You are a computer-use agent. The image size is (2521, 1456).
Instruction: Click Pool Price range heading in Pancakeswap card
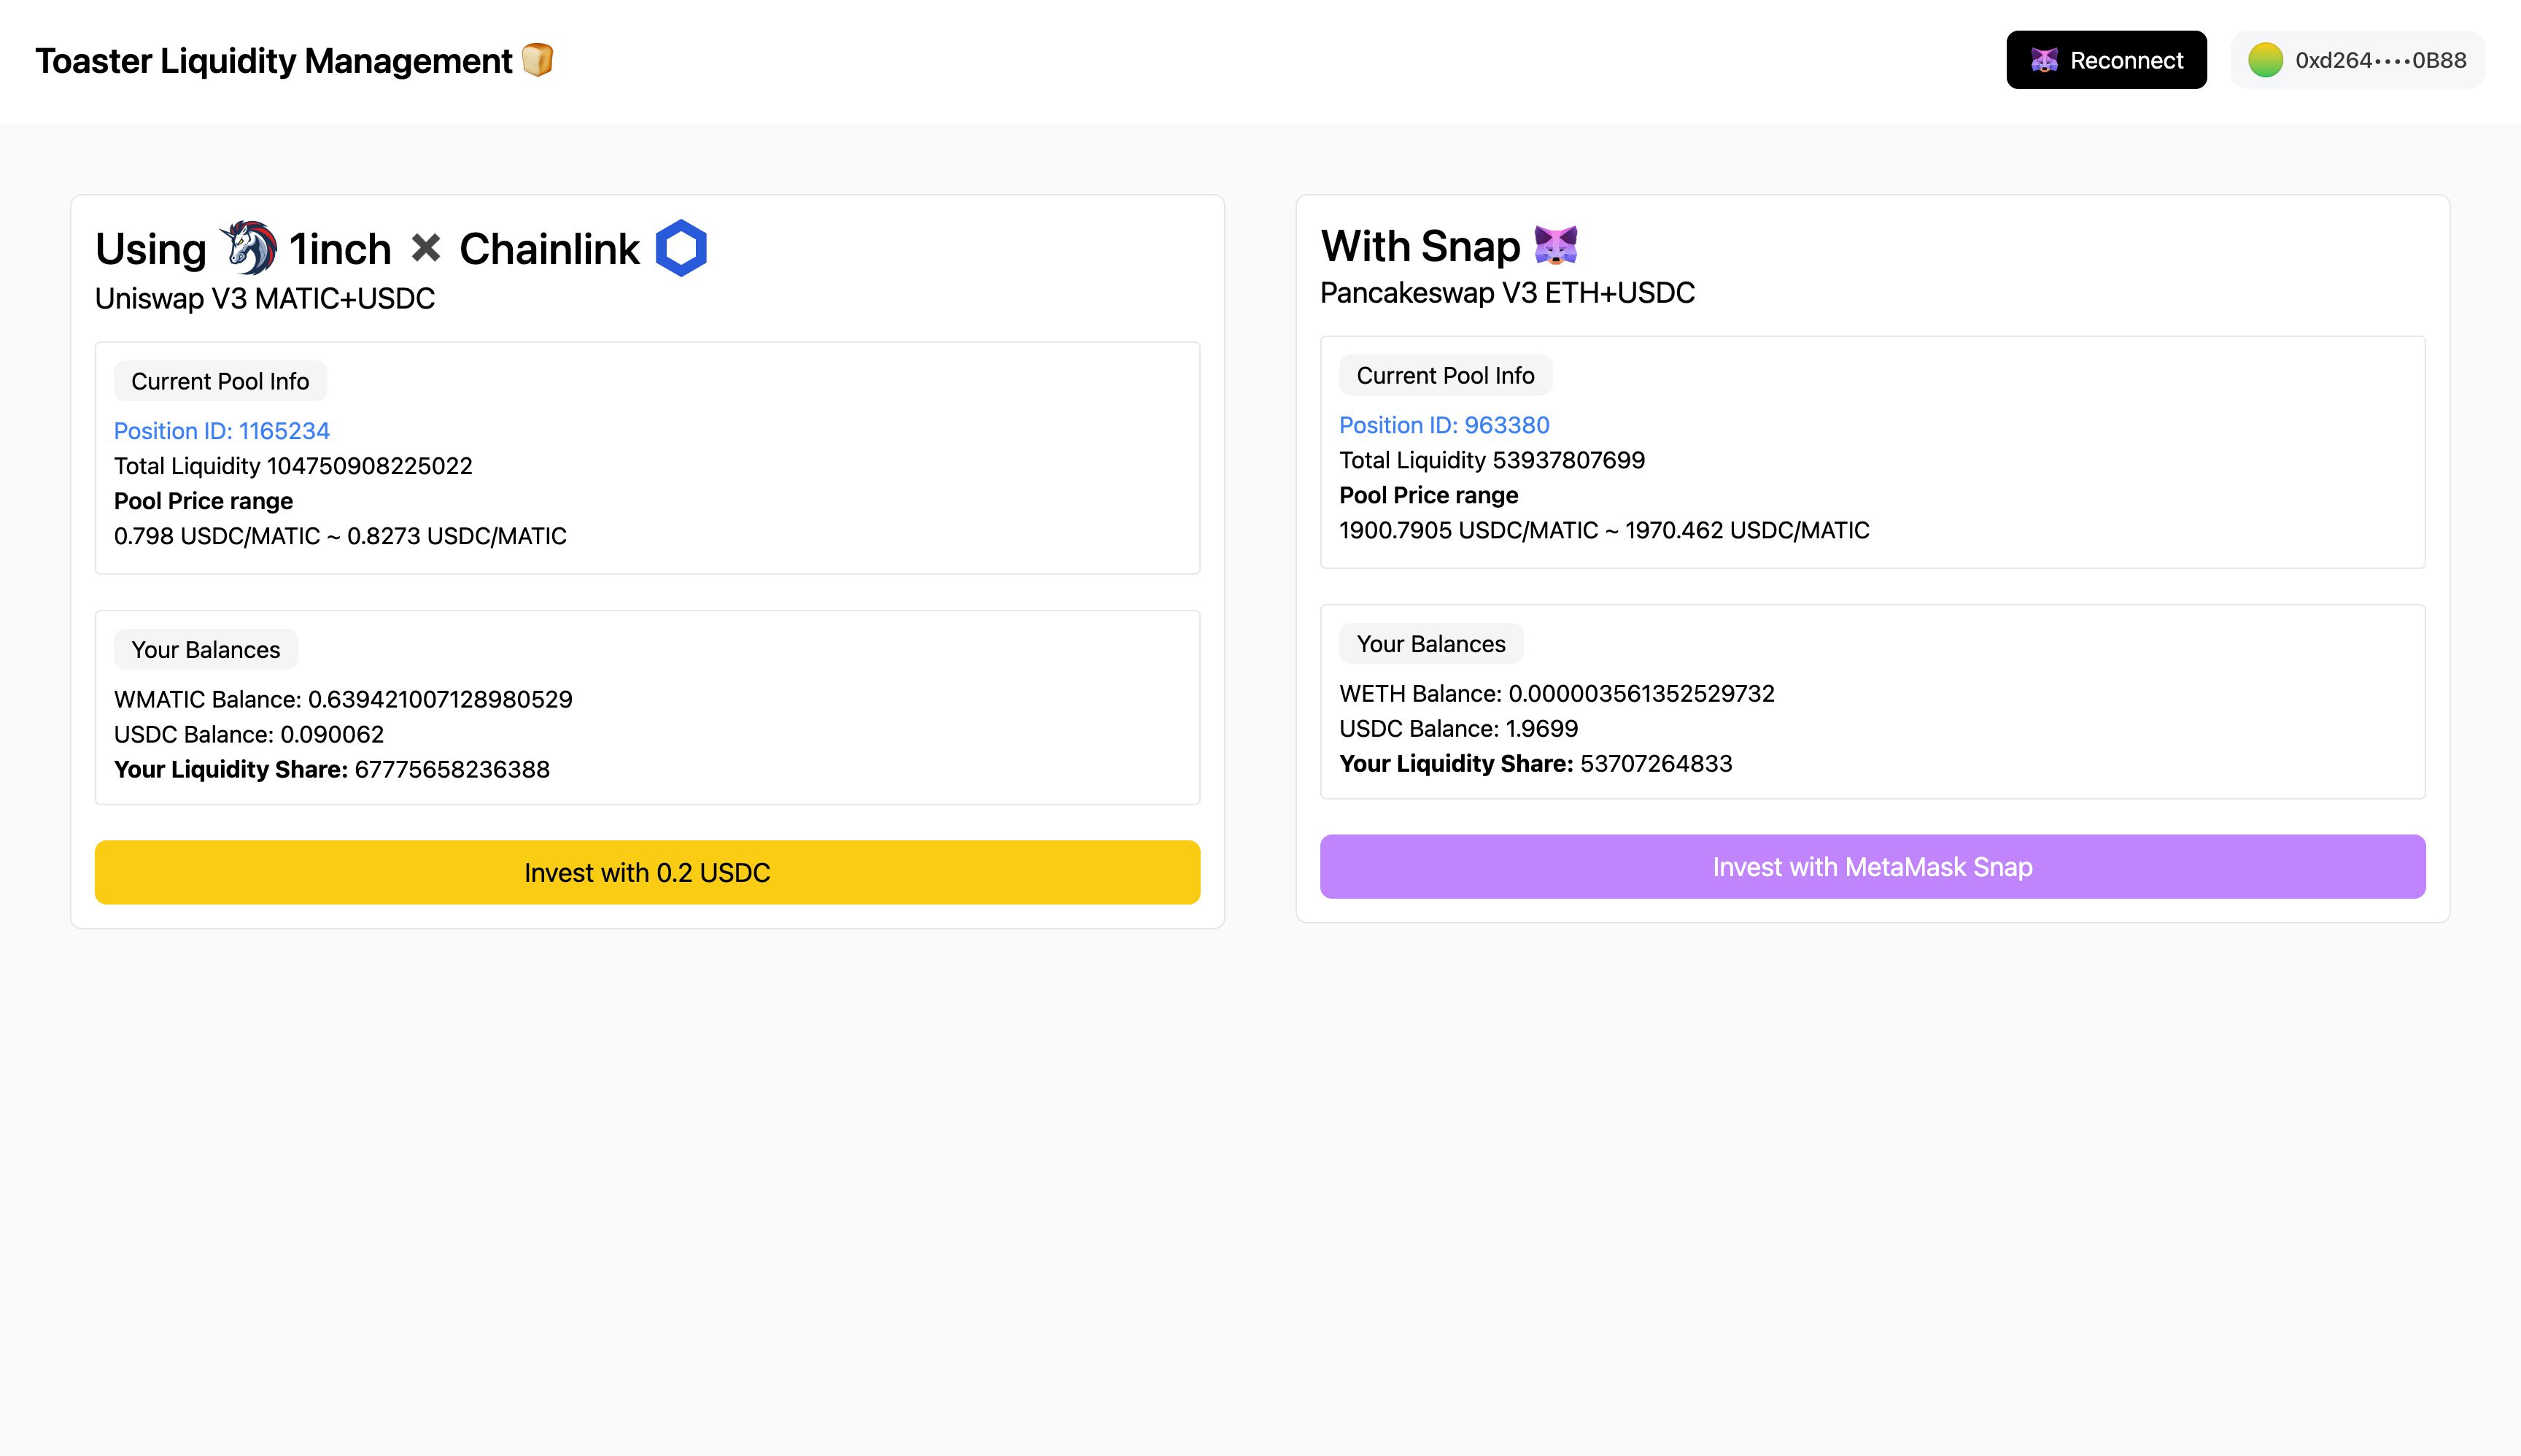coord(1428,495)
